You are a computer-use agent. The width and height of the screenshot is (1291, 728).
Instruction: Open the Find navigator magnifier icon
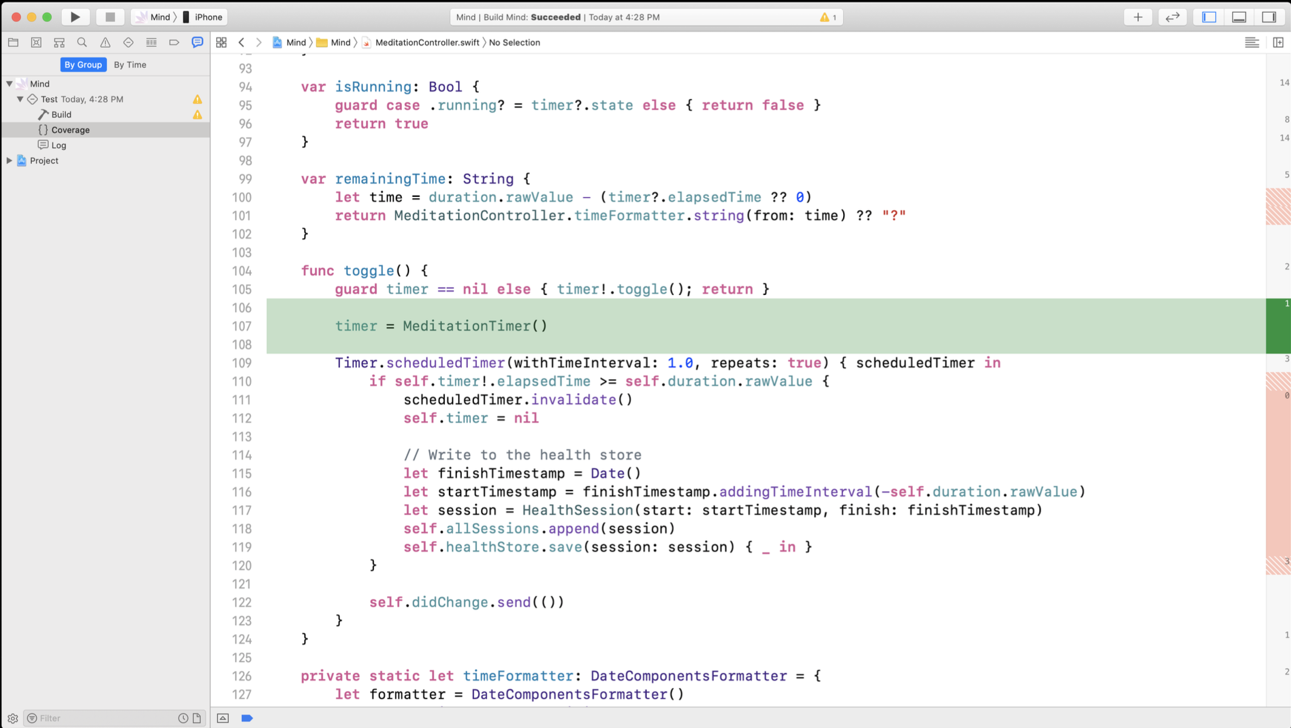click(82, 42)
